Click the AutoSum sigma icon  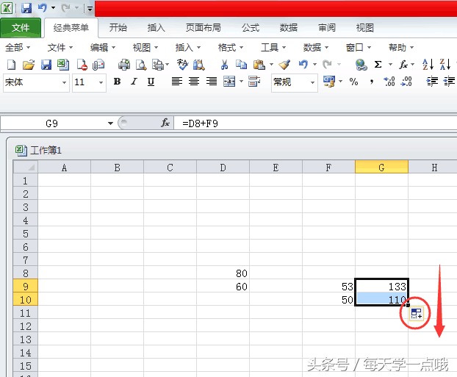tap(378, 65)
